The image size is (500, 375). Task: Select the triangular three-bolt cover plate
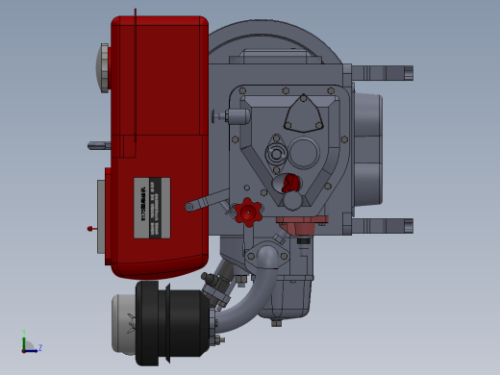[x=304, y=113]
